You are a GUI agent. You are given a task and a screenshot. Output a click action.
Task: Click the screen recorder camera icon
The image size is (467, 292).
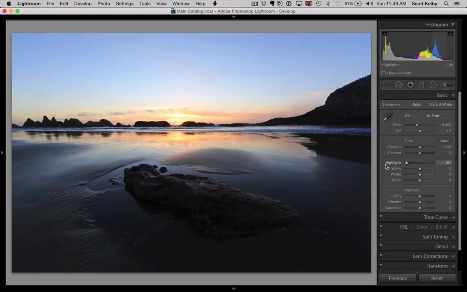coord(255,4)
